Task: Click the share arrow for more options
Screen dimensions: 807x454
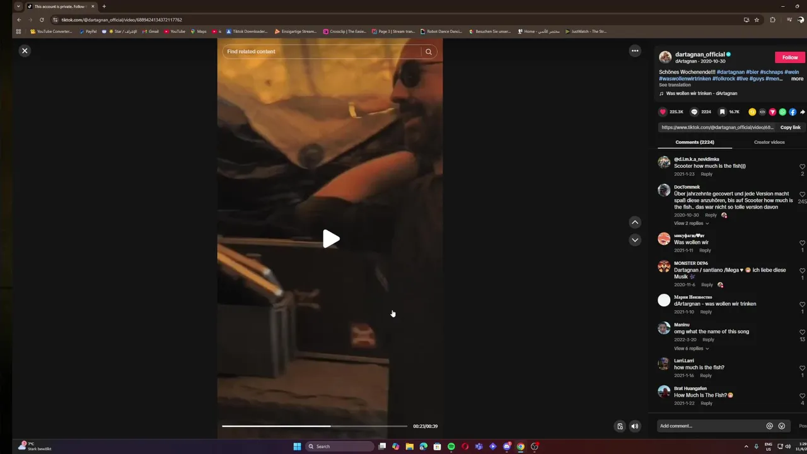Action: tap(802, 112)
